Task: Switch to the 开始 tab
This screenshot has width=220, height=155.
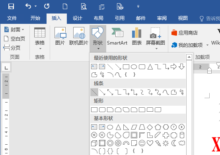Action: (x=35, y=18)
